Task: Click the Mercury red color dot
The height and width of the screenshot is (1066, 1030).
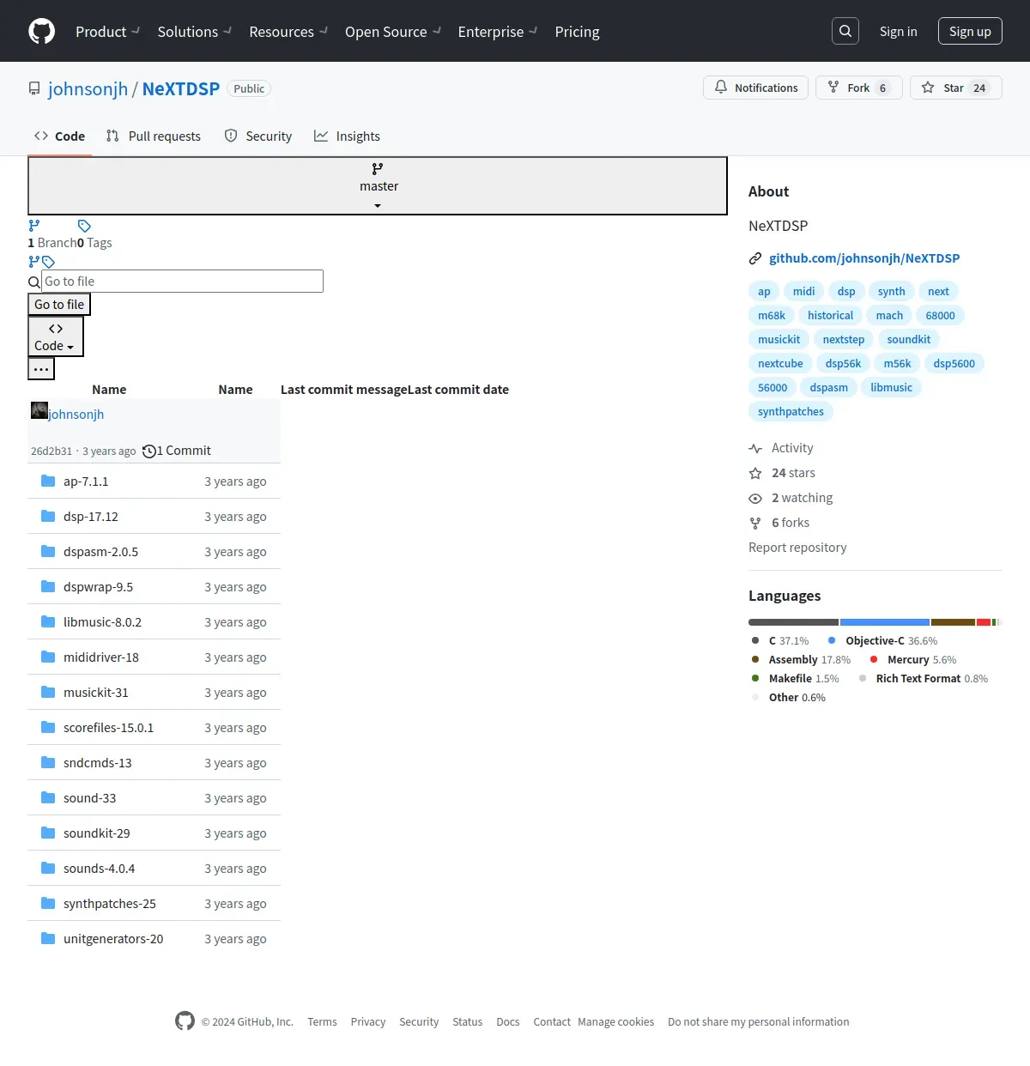Action: (x=874, y=659)
